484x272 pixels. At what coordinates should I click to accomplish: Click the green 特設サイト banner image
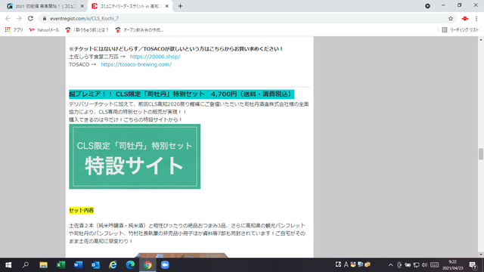[135, 156]
